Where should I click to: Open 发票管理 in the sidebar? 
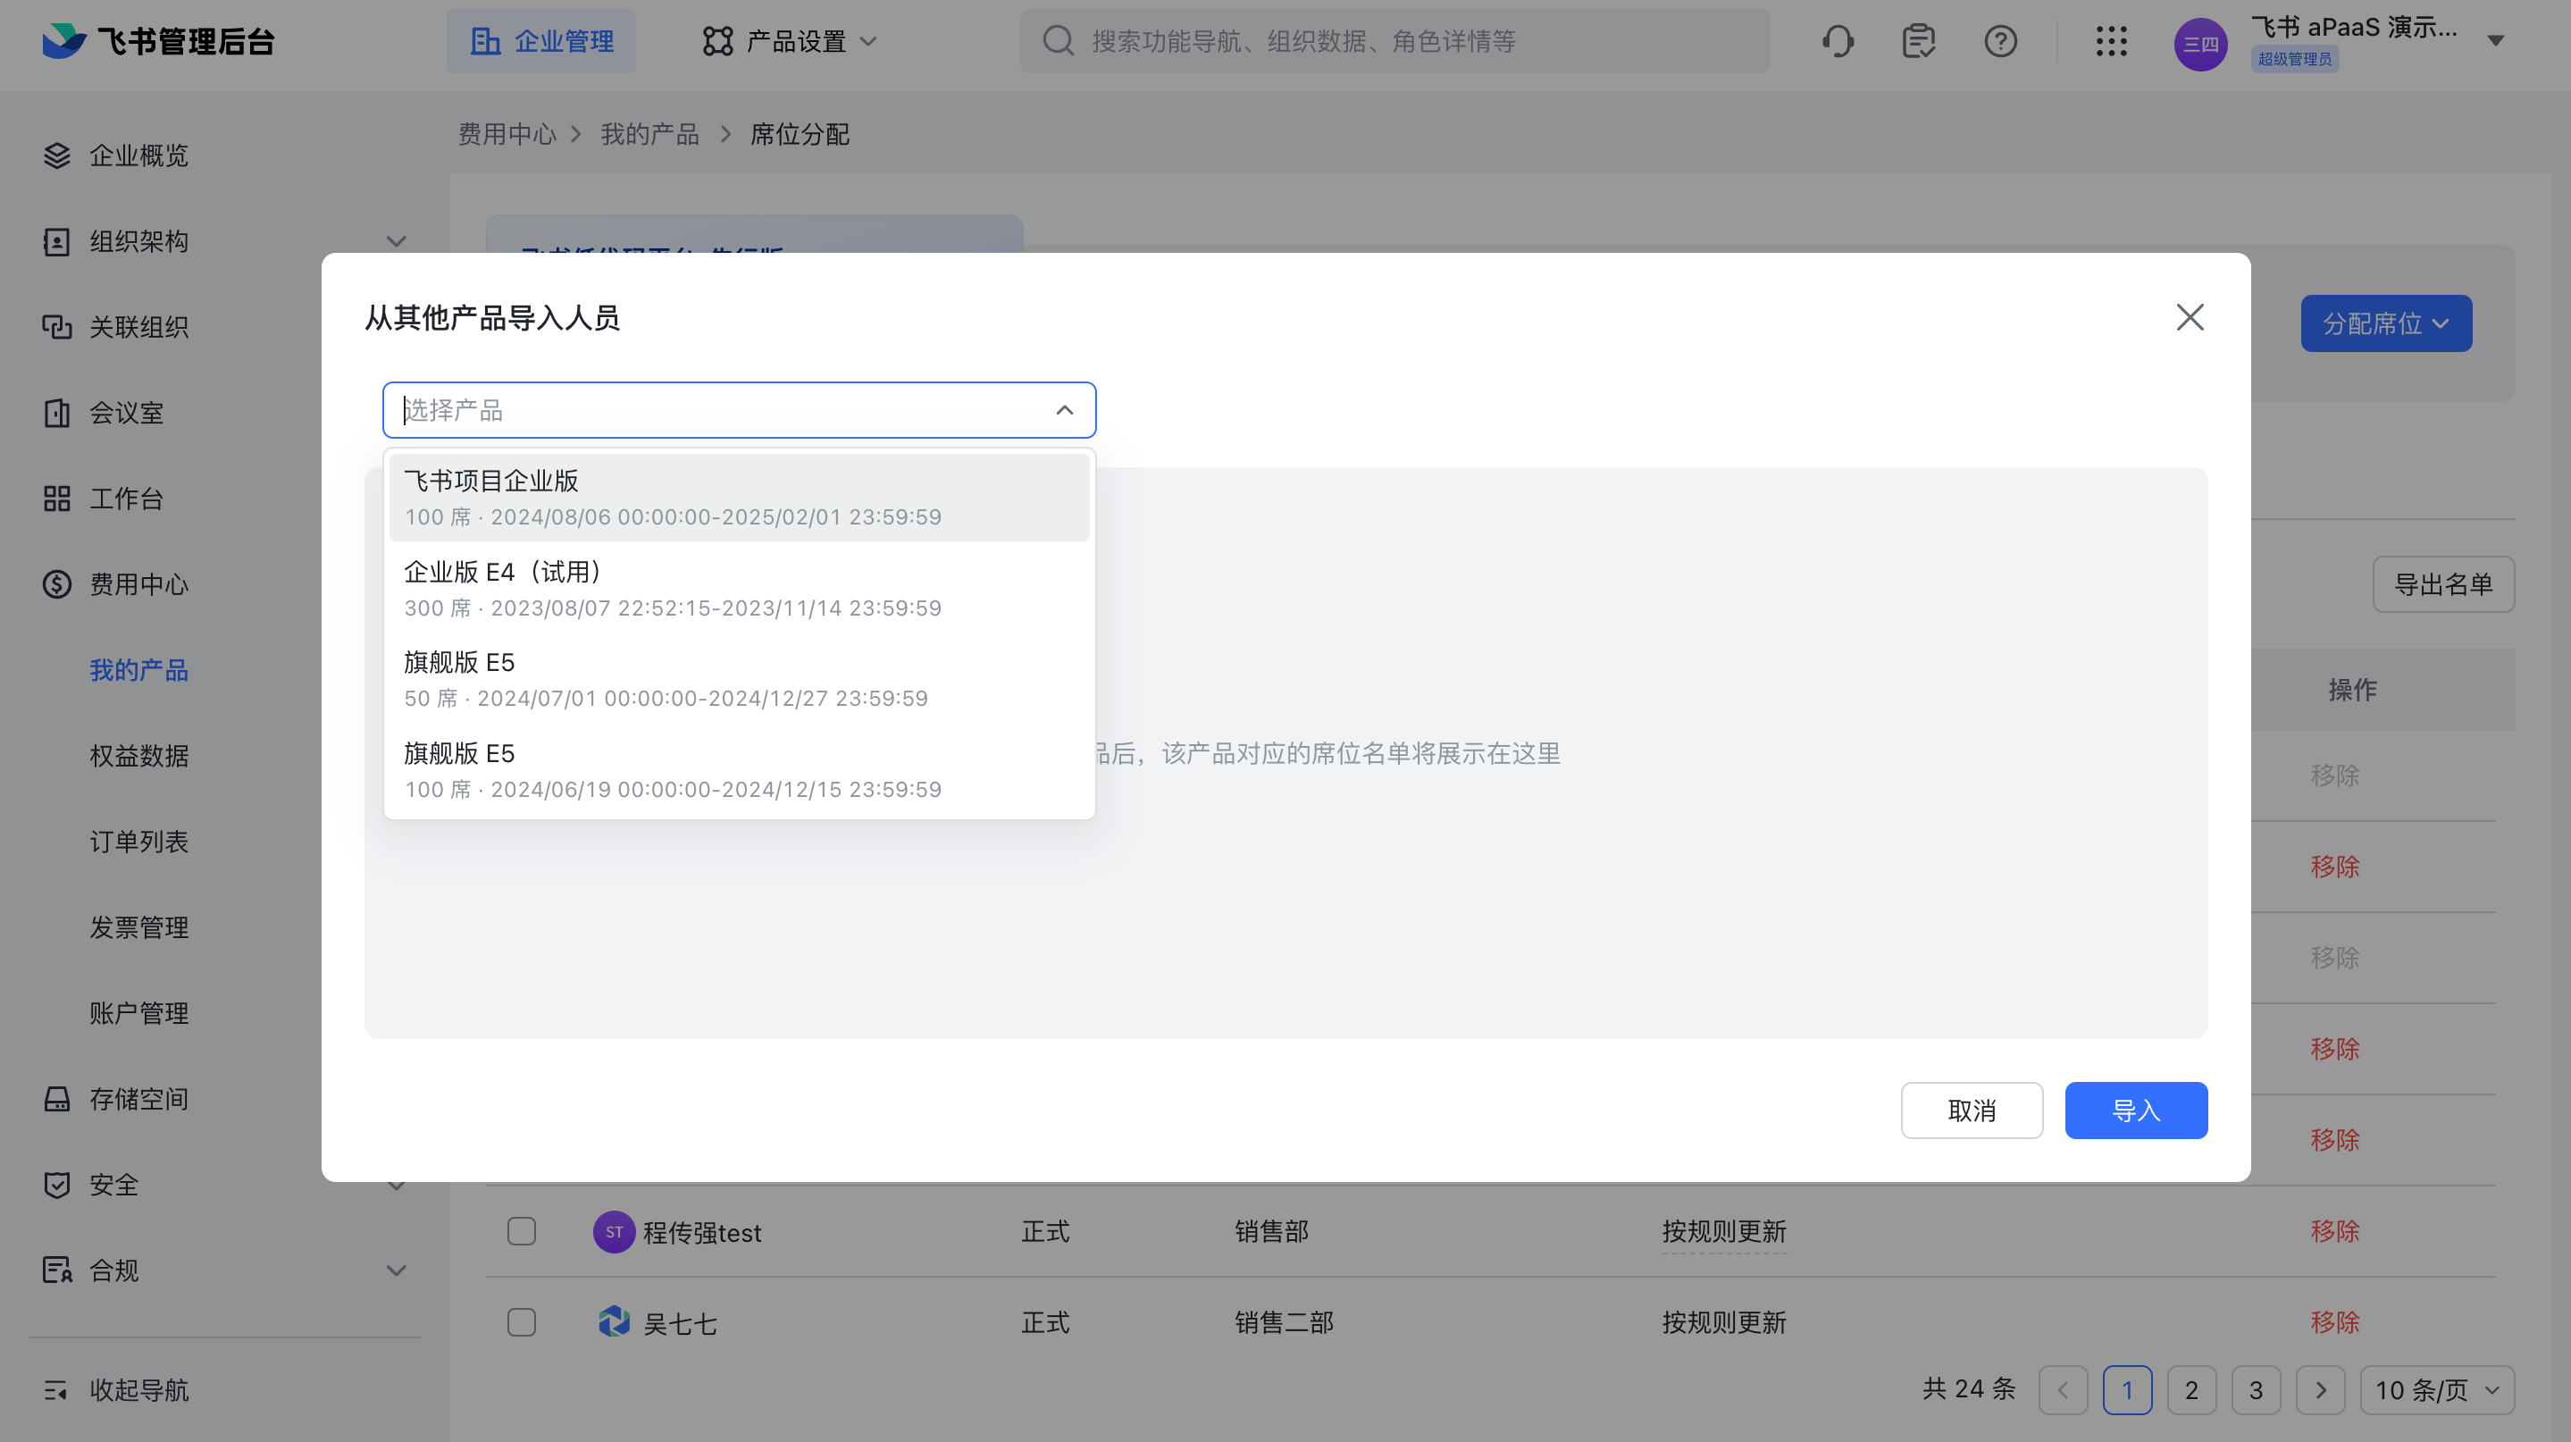(138, 928)
